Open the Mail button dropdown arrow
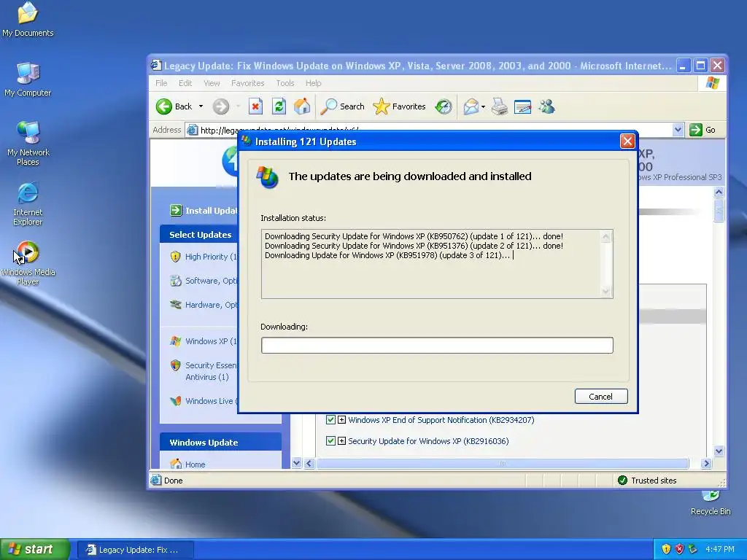Image resolution: width=747 pixels, height=560 pixels. click(483, 106)
